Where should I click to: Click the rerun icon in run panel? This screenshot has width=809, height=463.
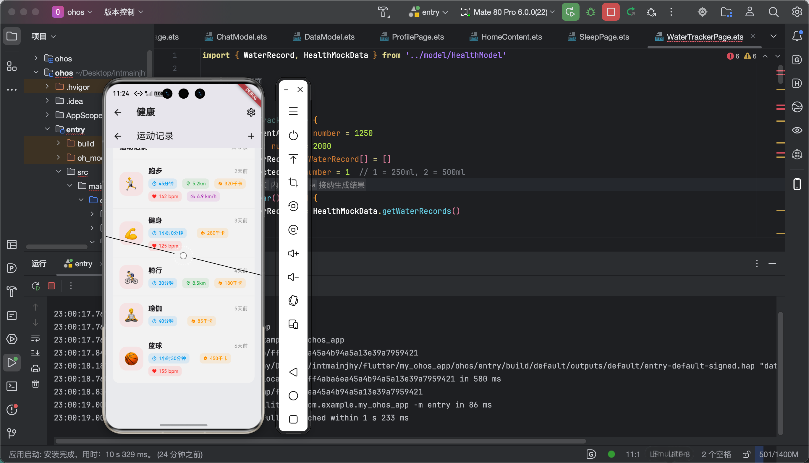click(x=36, y=286)
